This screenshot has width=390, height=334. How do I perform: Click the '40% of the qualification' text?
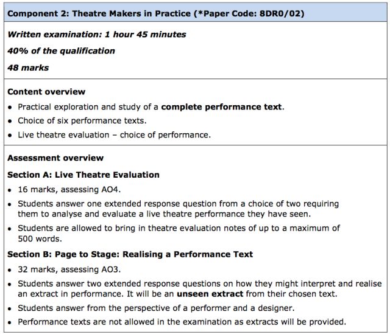click(x=61, y=51)
